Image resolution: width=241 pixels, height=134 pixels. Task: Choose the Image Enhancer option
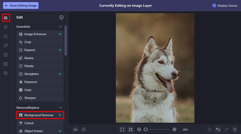coord(40,34)
